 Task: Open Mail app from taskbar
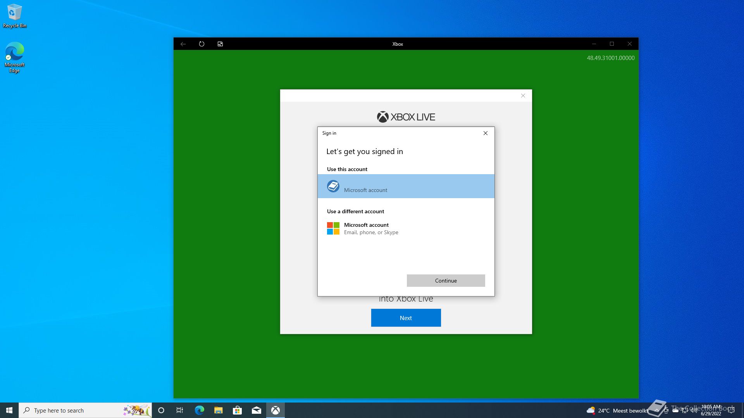pyautogui.click(x=257, y=410)
